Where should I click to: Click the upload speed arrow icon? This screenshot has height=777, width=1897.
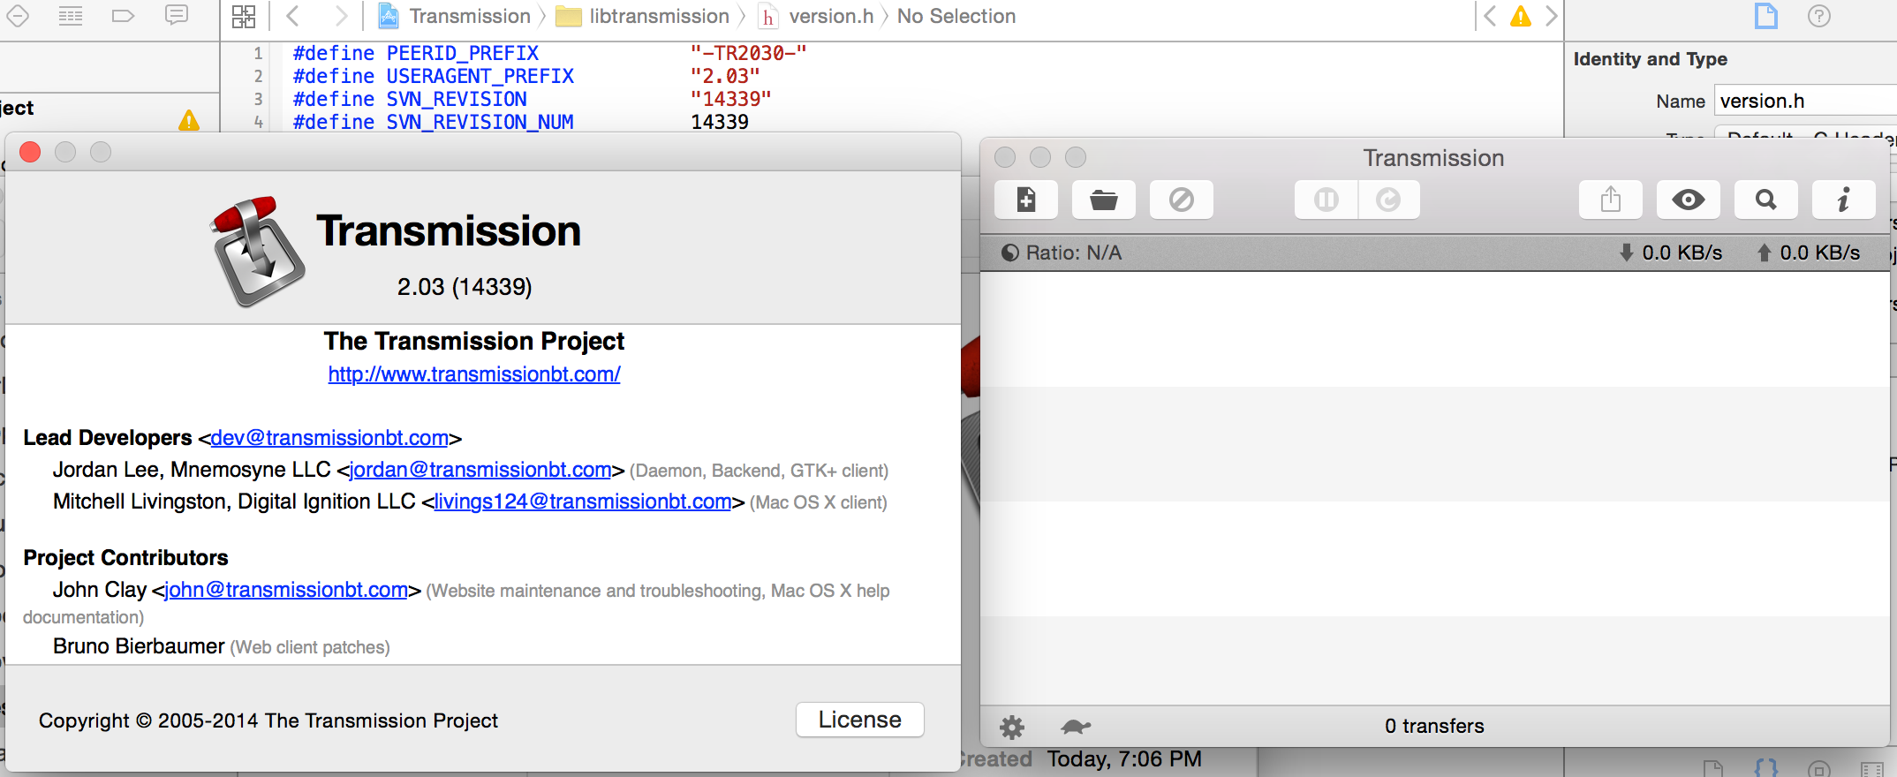click(x=1765, y=253)
